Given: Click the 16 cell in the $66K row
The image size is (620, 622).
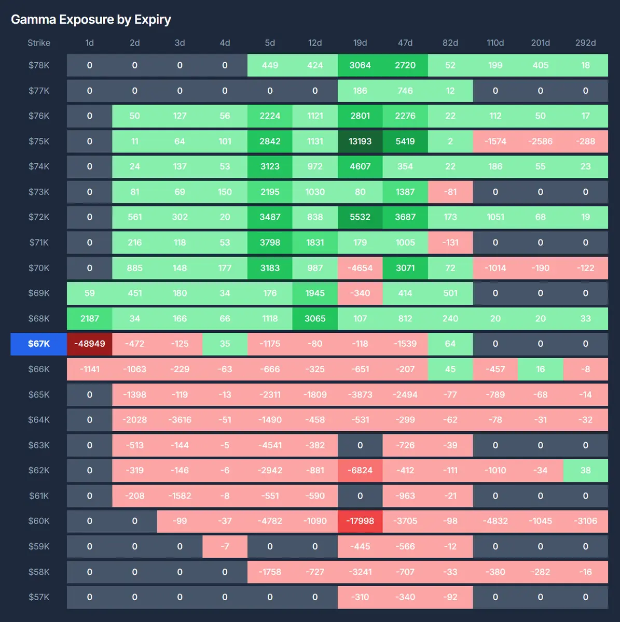Looking at the screenshot, I should pyautogui.click(x=541, y=369).
